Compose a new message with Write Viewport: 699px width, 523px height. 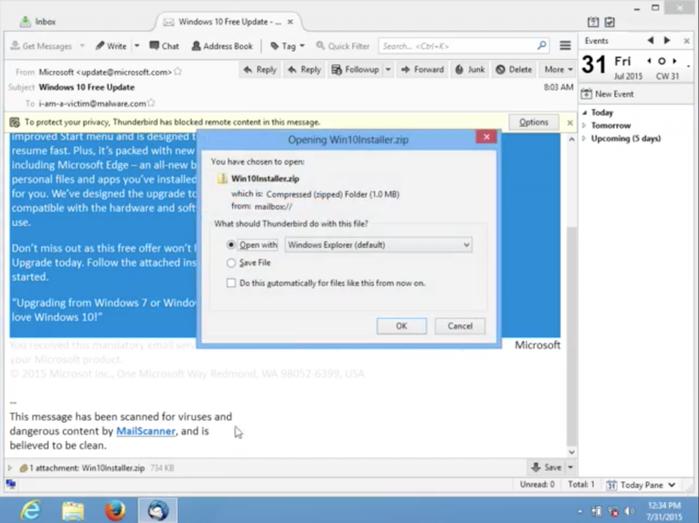click(111, 46)
